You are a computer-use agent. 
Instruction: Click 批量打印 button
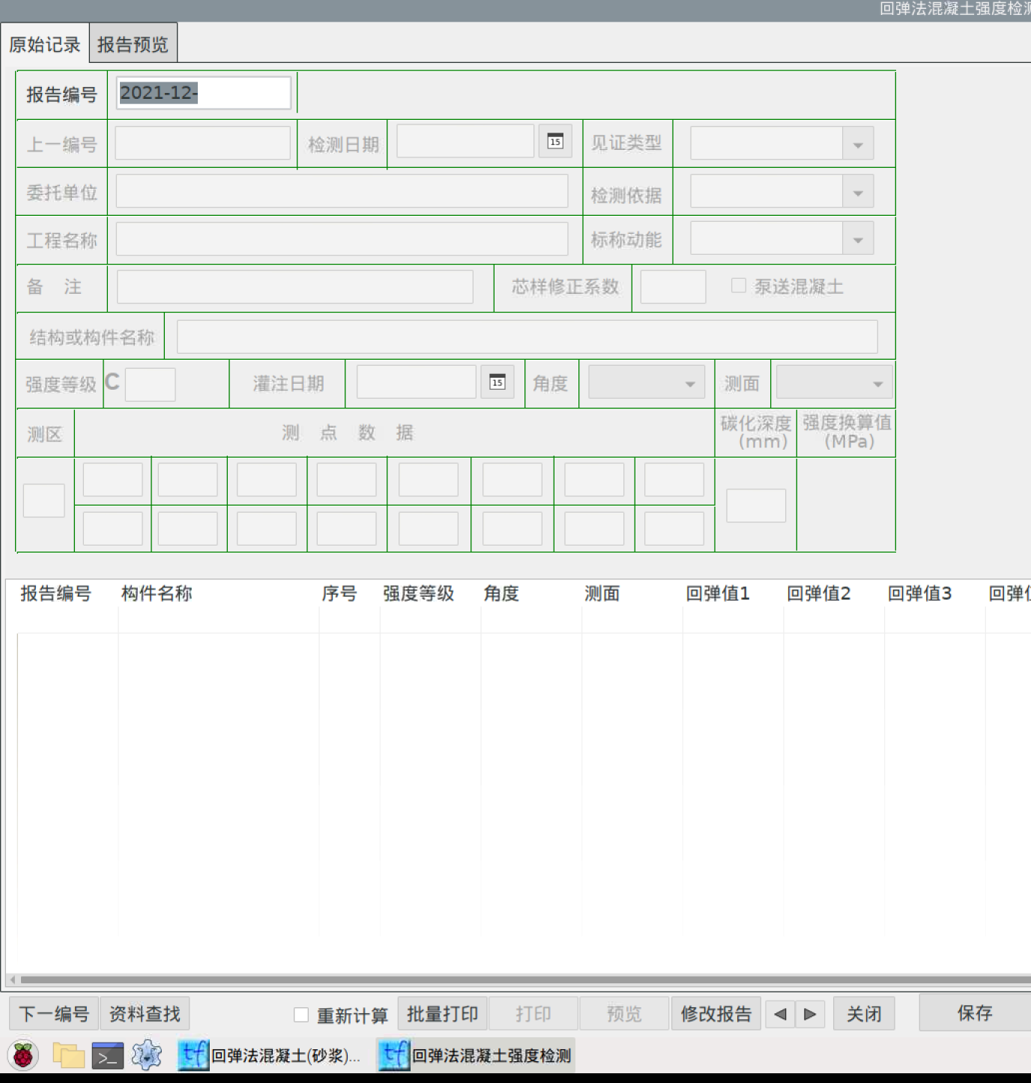coord(442,1014)
